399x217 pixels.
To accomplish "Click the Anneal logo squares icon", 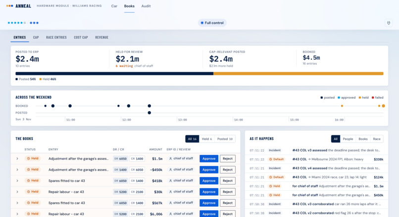I will 10,6.
